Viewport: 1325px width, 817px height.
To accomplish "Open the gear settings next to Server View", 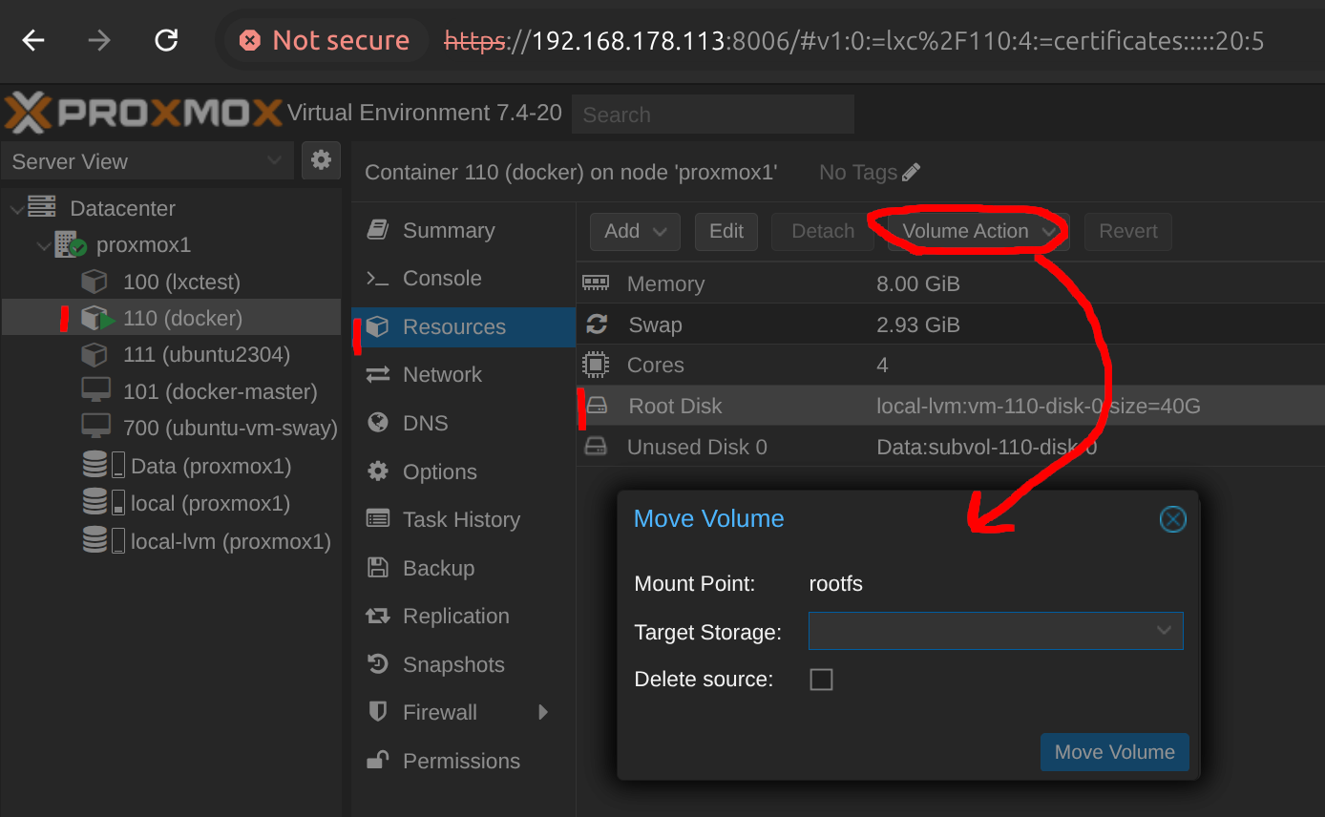I will [x=321, y=160].
